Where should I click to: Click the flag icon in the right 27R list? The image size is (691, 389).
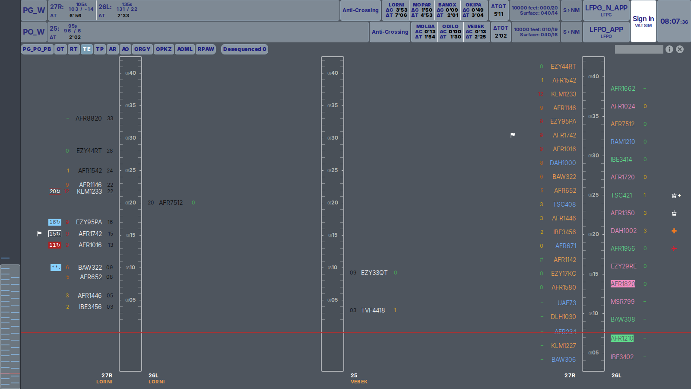pyautogui.click(x=513, y=135)
